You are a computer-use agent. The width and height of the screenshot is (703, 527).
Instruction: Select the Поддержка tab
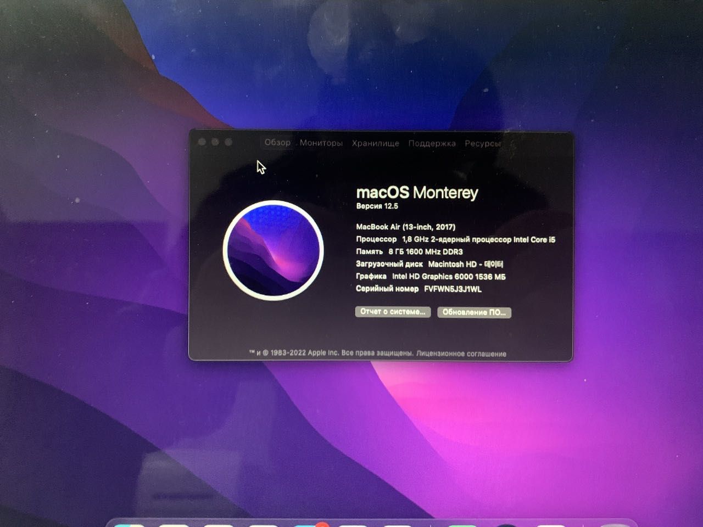tap(432, 143)
